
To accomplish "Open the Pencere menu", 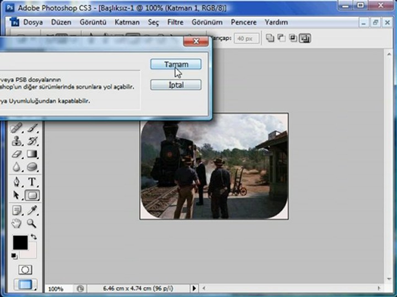I will (x=244, y=22).
